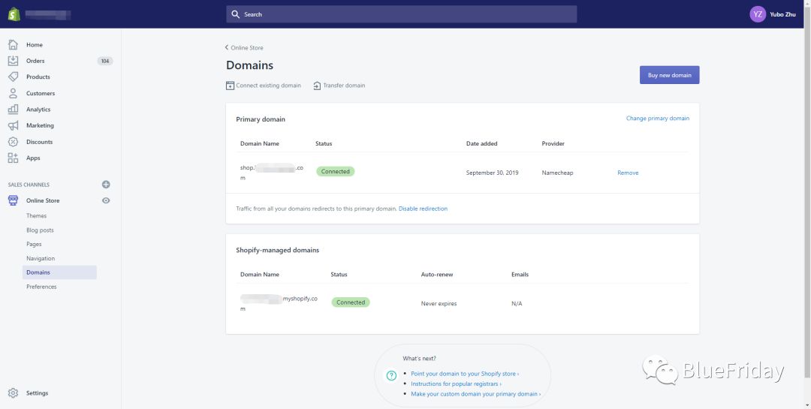
Task: Select Domains under Online Store
Action: [59, 272]
